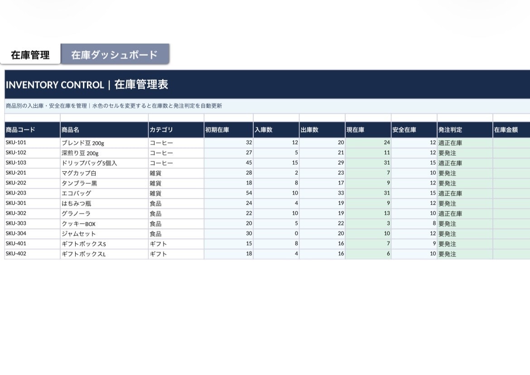Click 現在庫 value 13 for グラノーラ

368,214
